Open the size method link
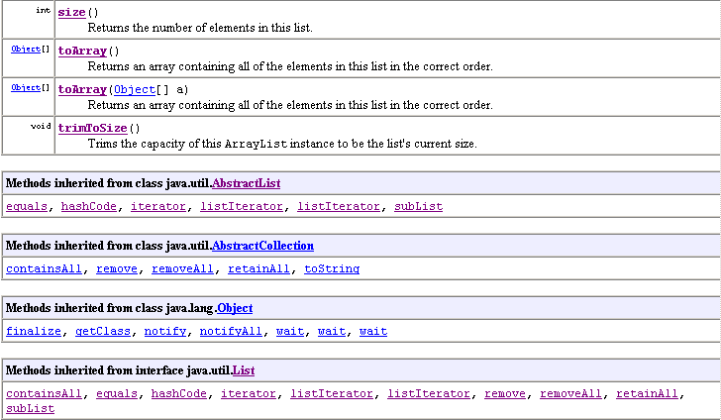 (71, 12)
